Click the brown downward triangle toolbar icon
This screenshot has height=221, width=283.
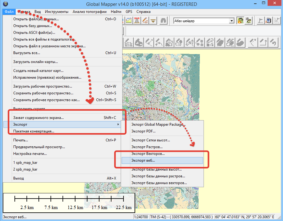point(153,21)
